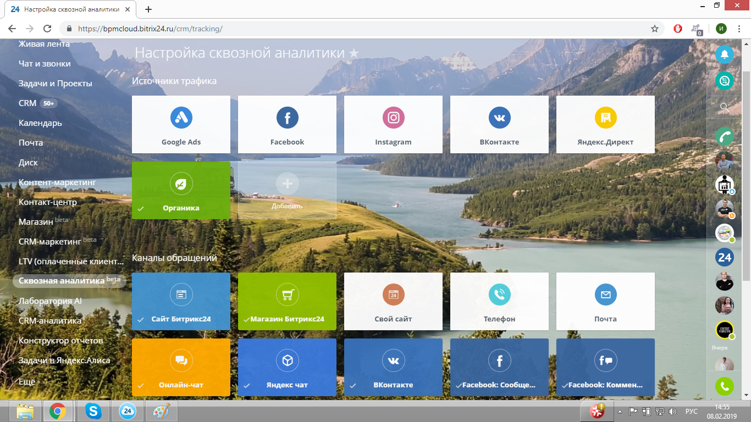
Task: Open Календарь in the left menu
Action: 40,123
